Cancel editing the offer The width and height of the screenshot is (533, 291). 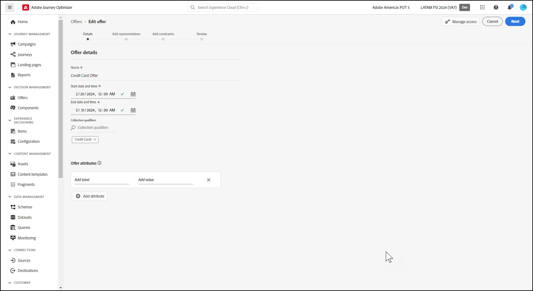pos(492,22)
